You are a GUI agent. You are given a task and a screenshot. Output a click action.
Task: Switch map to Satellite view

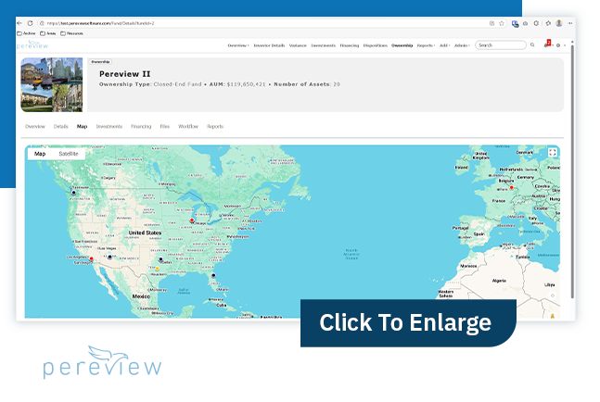[69, 154]
